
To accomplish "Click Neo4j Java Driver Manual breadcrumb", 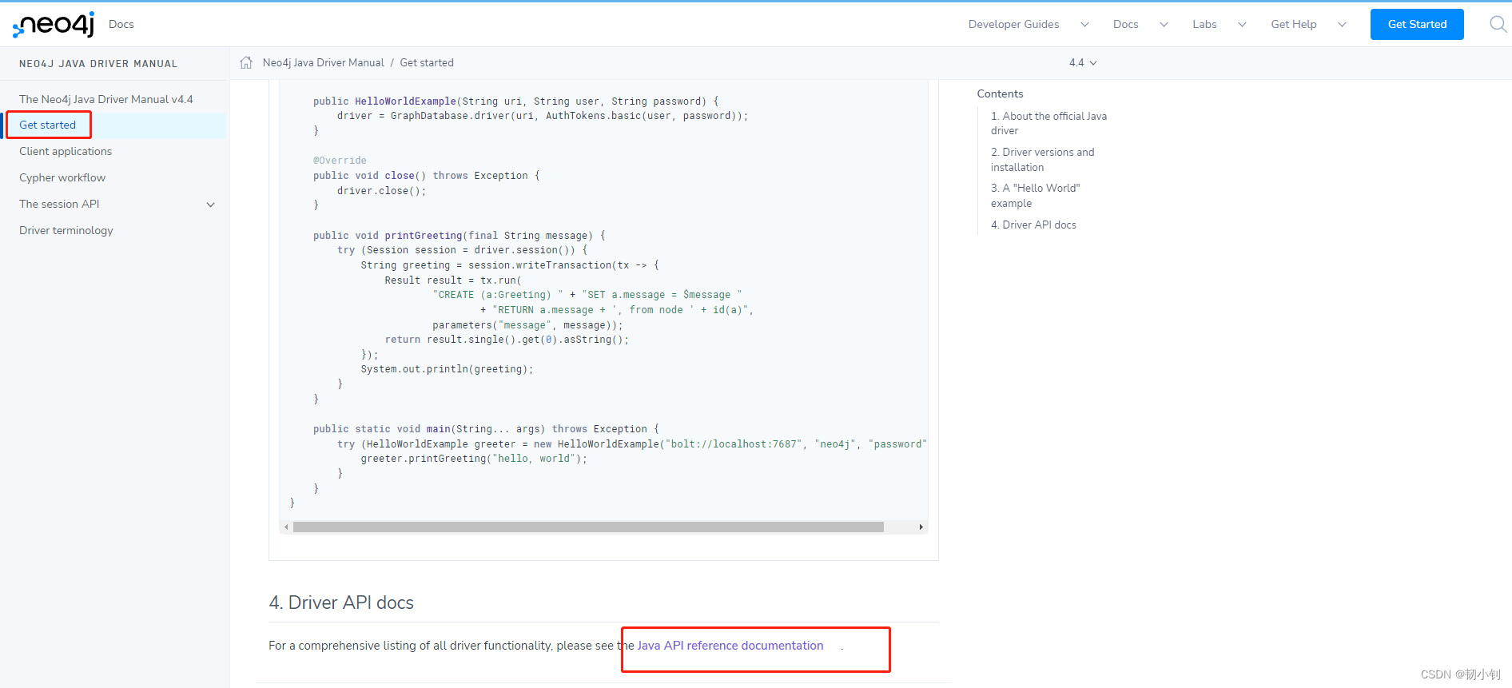I will 324,62.
